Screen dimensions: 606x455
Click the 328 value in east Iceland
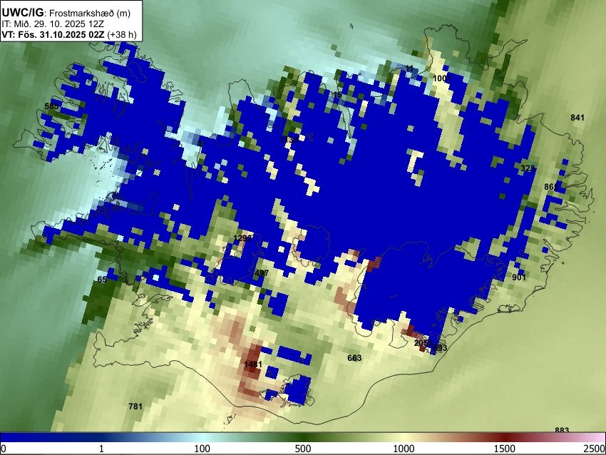coord(528,168)
